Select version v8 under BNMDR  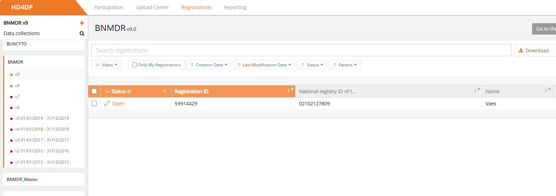[x=17, y=86]
